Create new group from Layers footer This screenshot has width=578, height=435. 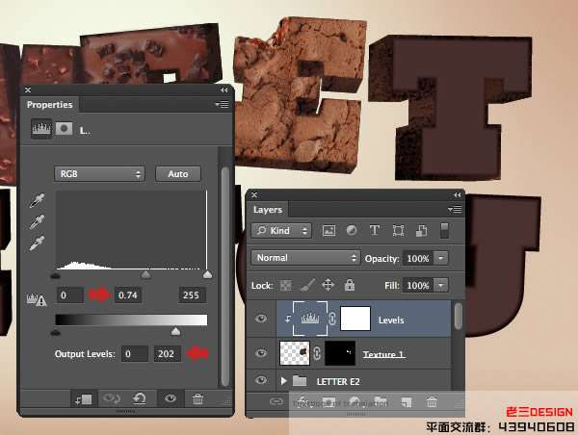coord(381,401)
